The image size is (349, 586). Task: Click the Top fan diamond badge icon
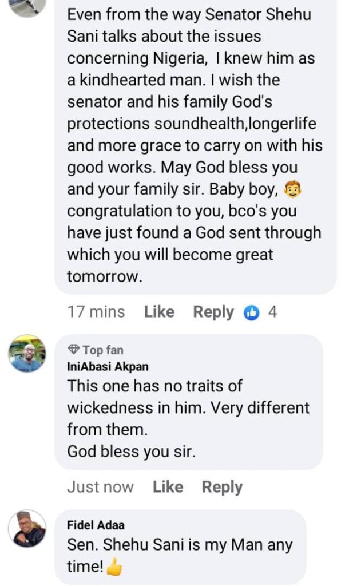[x=73, y=350]
